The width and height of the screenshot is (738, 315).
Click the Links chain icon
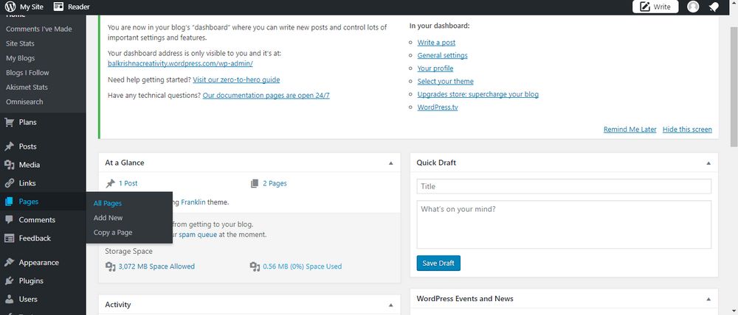[x=9, y=183]
